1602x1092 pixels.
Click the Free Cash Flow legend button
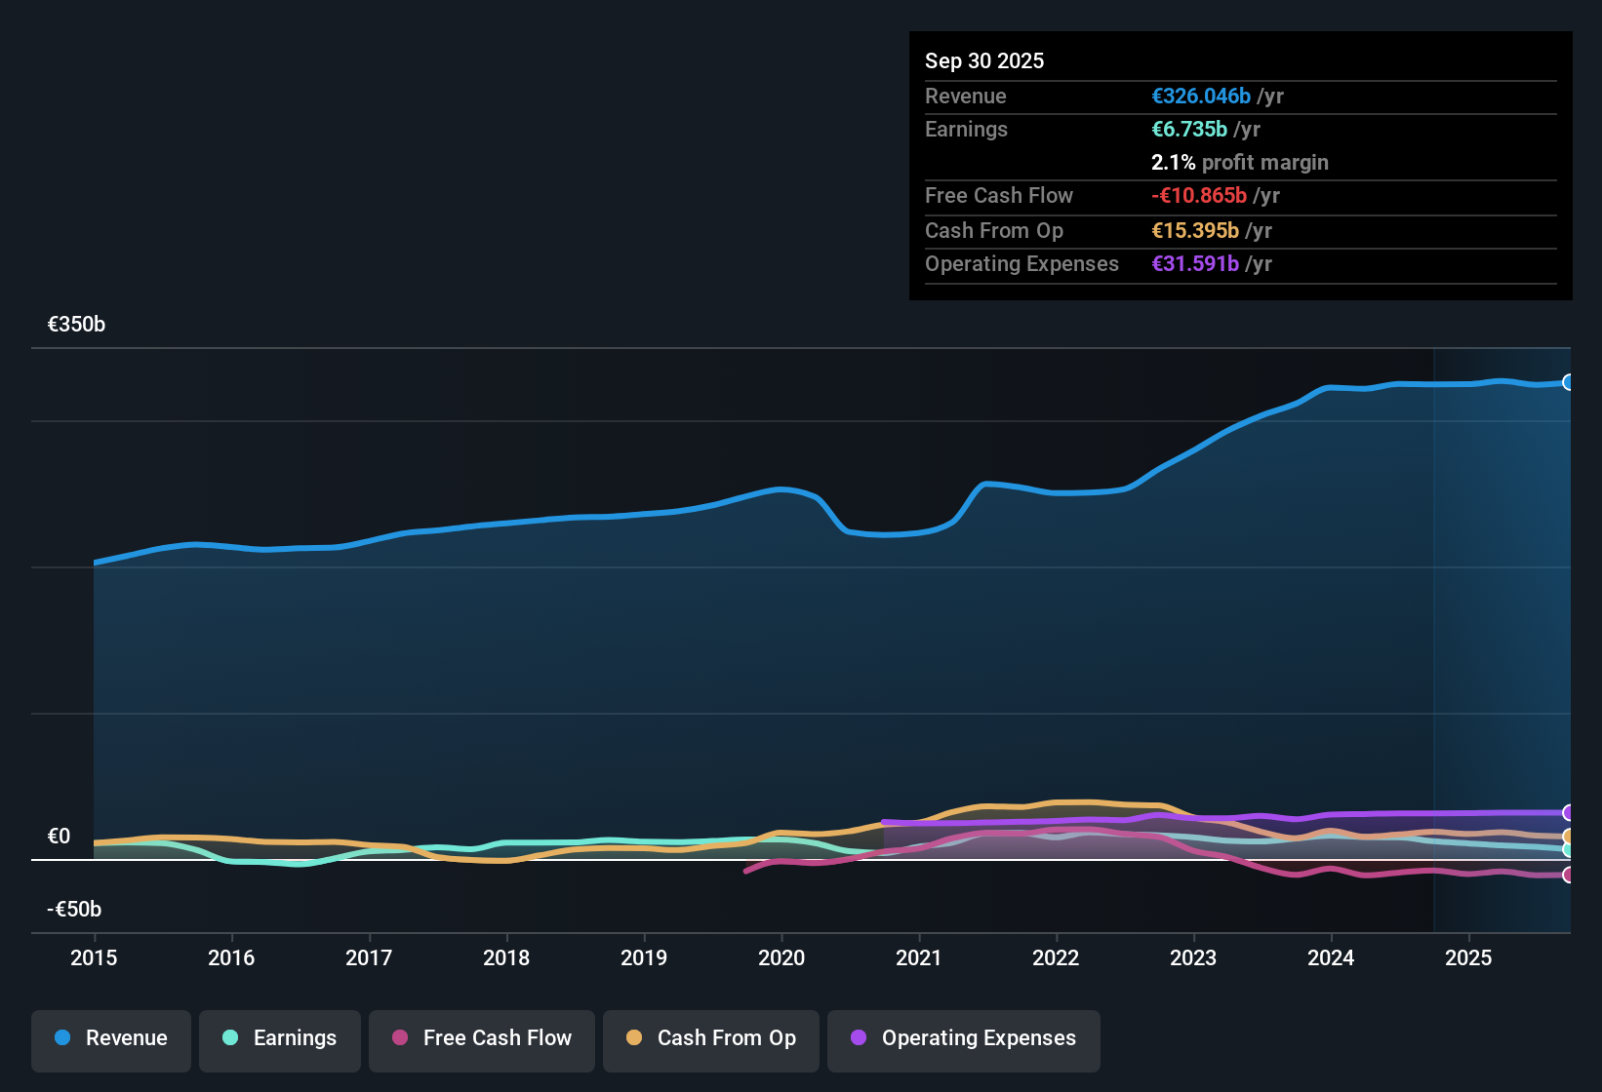(481, 1038)
